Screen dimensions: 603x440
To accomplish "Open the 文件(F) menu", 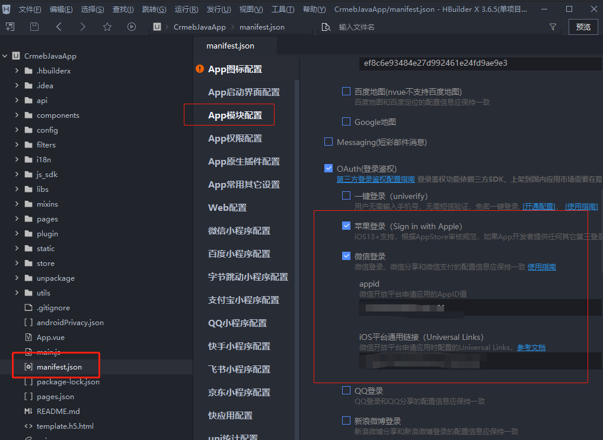I will pos(30,9).
